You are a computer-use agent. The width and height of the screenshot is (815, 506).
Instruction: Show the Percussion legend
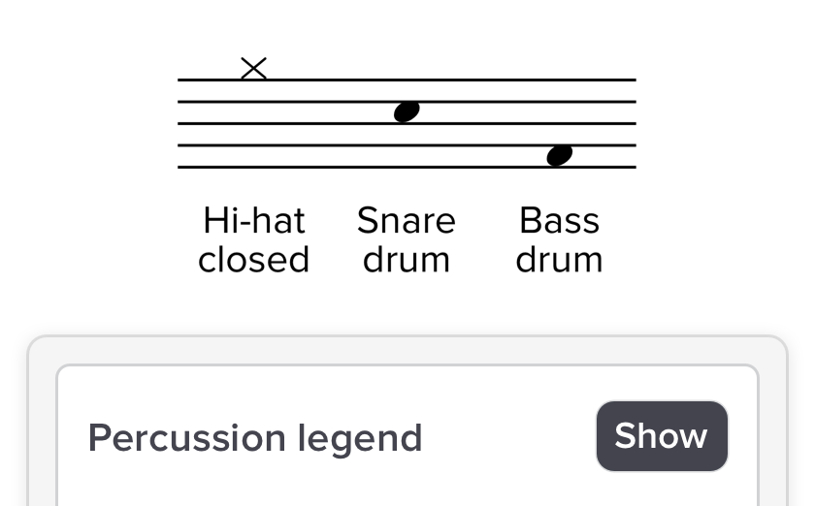[662, 436]
